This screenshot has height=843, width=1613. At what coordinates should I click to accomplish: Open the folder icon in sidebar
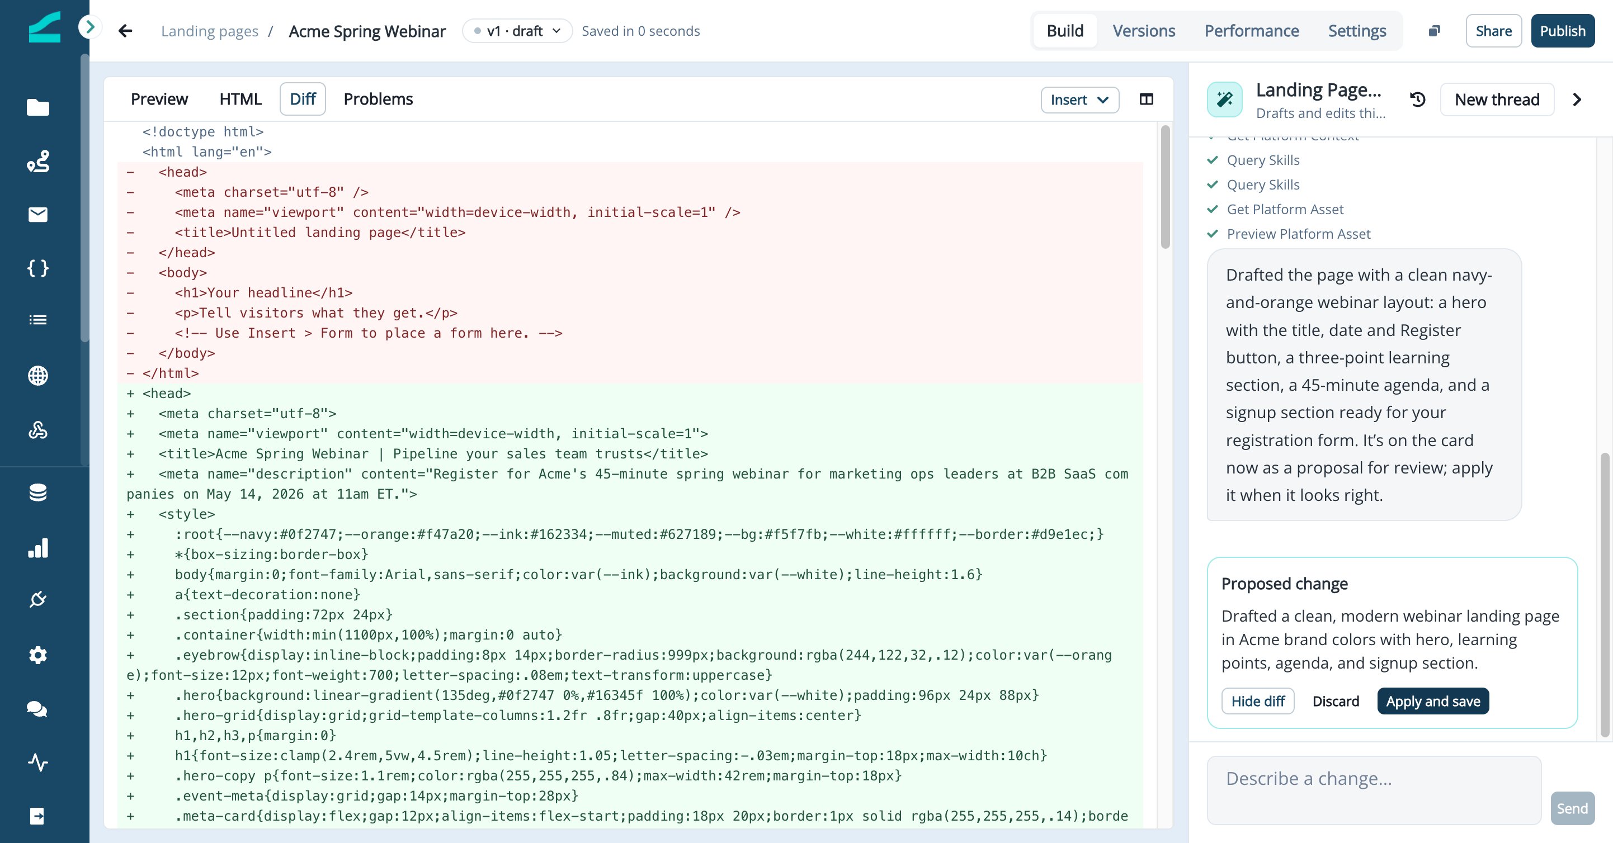click(37, 108)
